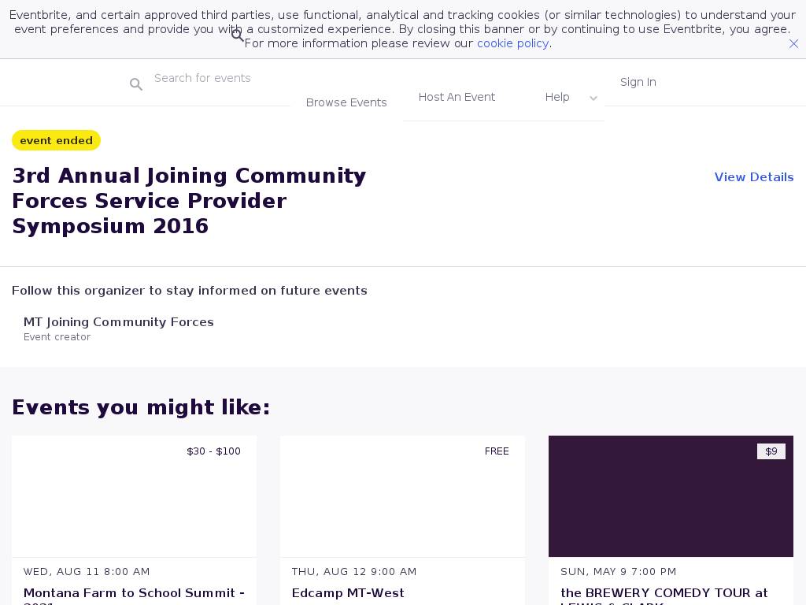Open the MT Joining Community Forces organizer
The image size is (806, 605).
119,322
